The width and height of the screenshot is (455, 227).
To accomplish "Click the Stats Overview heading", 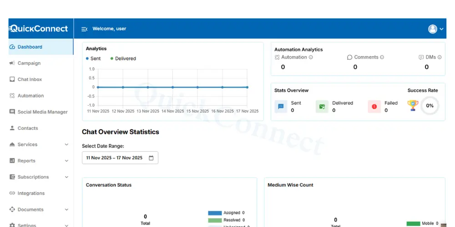I will click(x=291, y=90).
